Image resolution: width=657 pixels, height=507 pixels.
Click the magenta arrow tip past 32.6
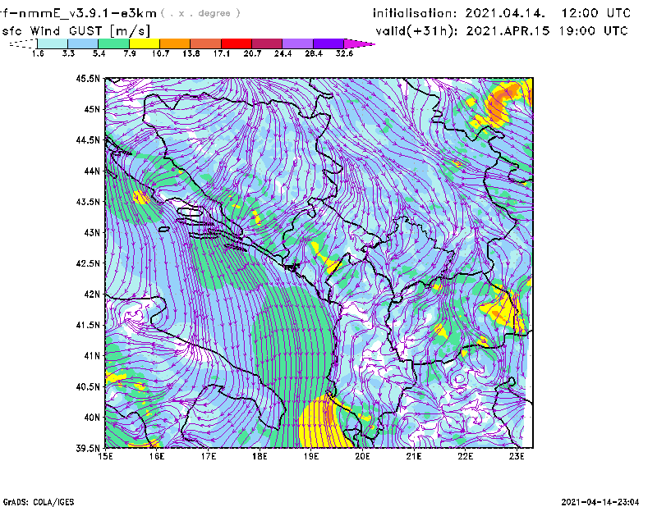click(359, 43)
